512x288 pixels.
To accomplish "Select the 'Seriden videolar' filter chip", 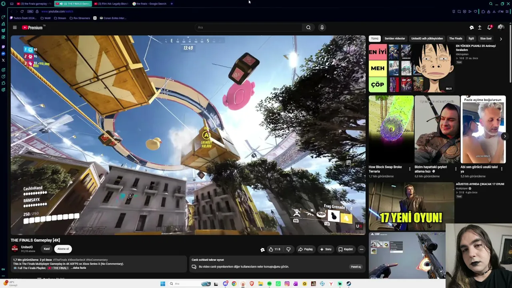I will tap(395, 38).
